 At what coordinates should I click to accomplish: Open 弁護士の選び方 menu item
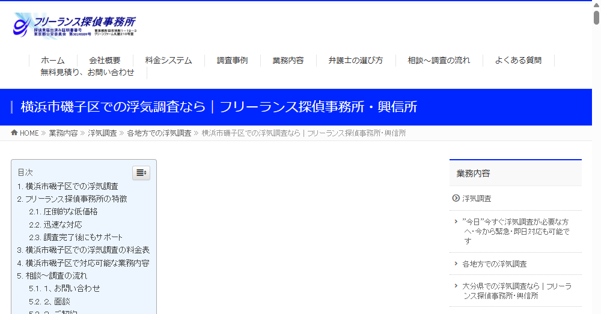pos(355,60)
